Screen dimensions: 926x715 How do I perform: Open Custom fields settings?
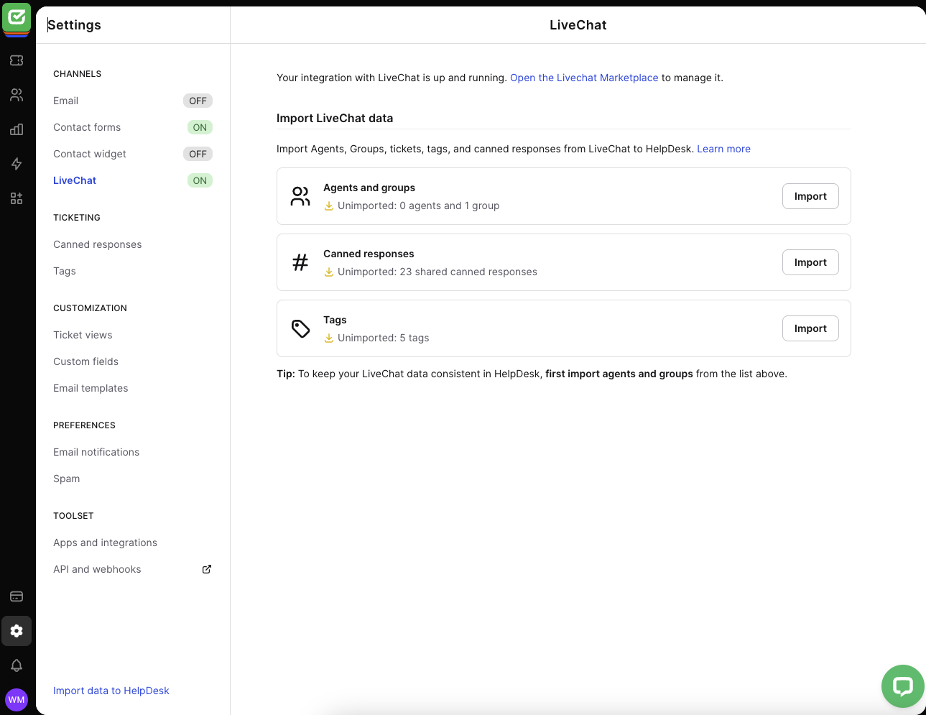[85, 361]
